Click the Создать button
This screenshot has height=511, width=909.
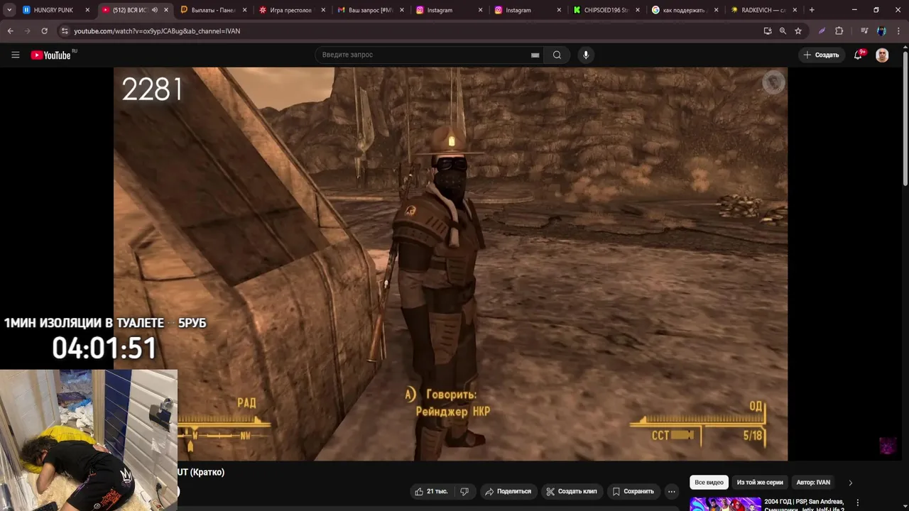[x=821, y=55]
